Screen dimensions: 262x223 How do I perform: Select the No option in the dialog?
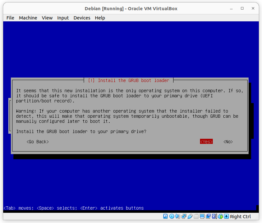pos(227,141)
